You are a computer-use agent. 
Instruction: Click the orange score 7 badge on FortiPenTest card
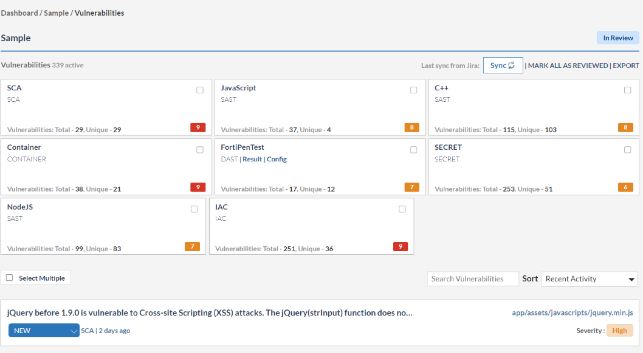pyautogui.click(x=411, y=187)
